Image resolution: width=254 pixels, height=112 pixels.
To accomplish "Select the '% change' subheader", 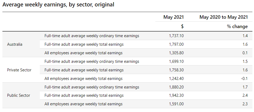I will (238, 26).
